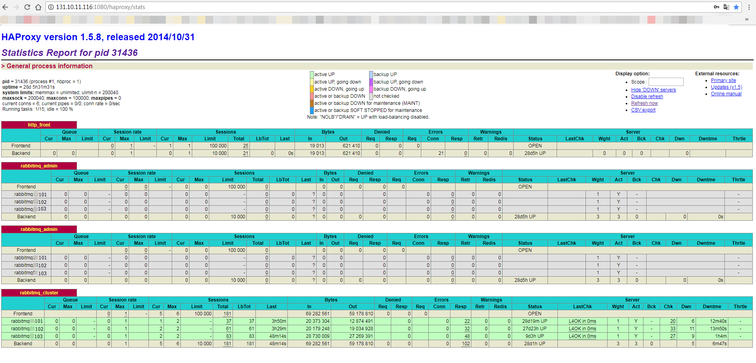The height and width of the screenshot is (363, 756).
Task: Click the uptime = 28d 5h31m31s line
Action: click(x=28, y=87)
